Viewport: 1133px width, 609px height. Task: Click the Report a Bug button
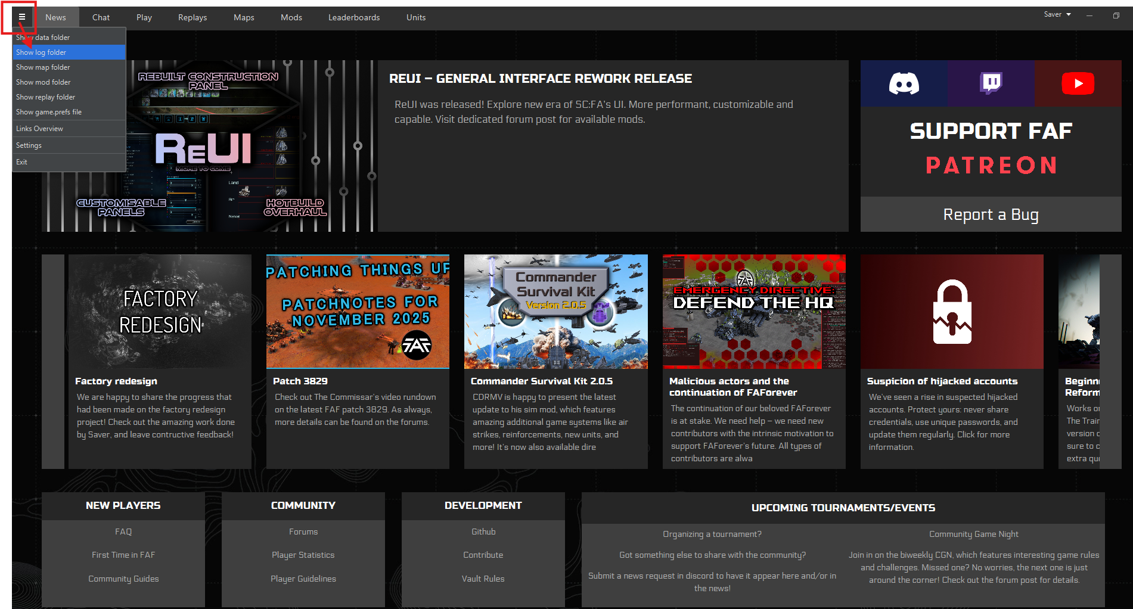tap(991, 215)
